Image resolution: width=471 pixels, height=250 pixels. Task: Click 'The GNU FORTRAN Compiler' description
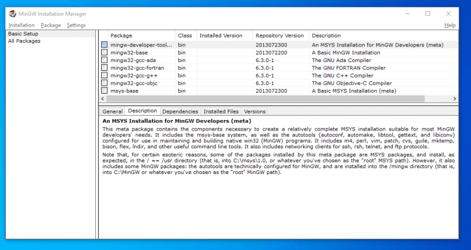point(349,68)
